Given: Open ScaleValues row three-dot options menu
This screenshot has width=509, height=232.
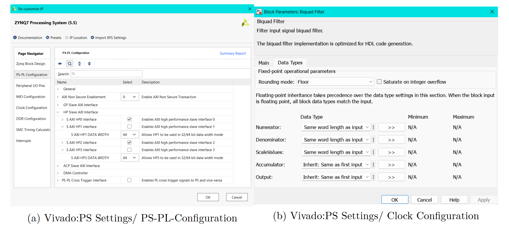Looking at the screenshot, I should pos(373,152).
